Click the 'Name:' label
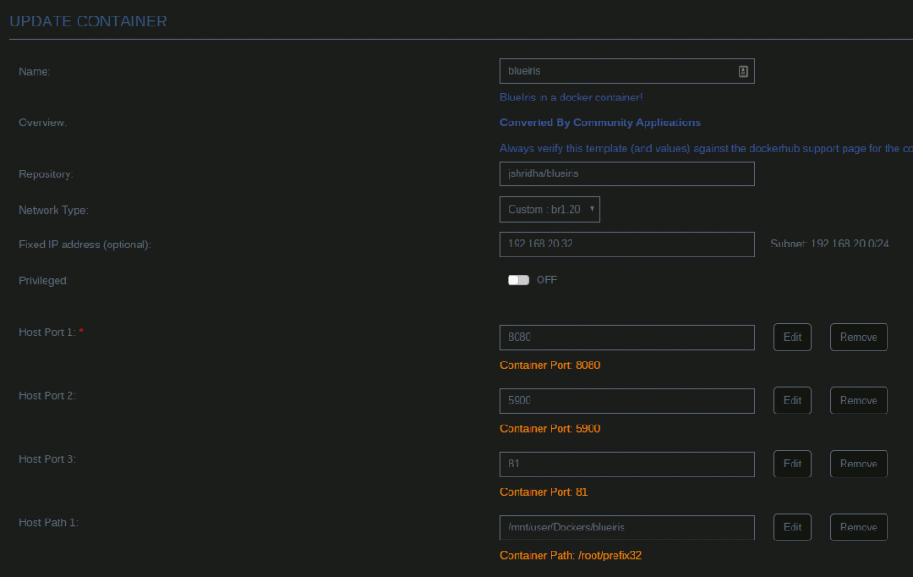The image size is (913, 577). [35, 71]
